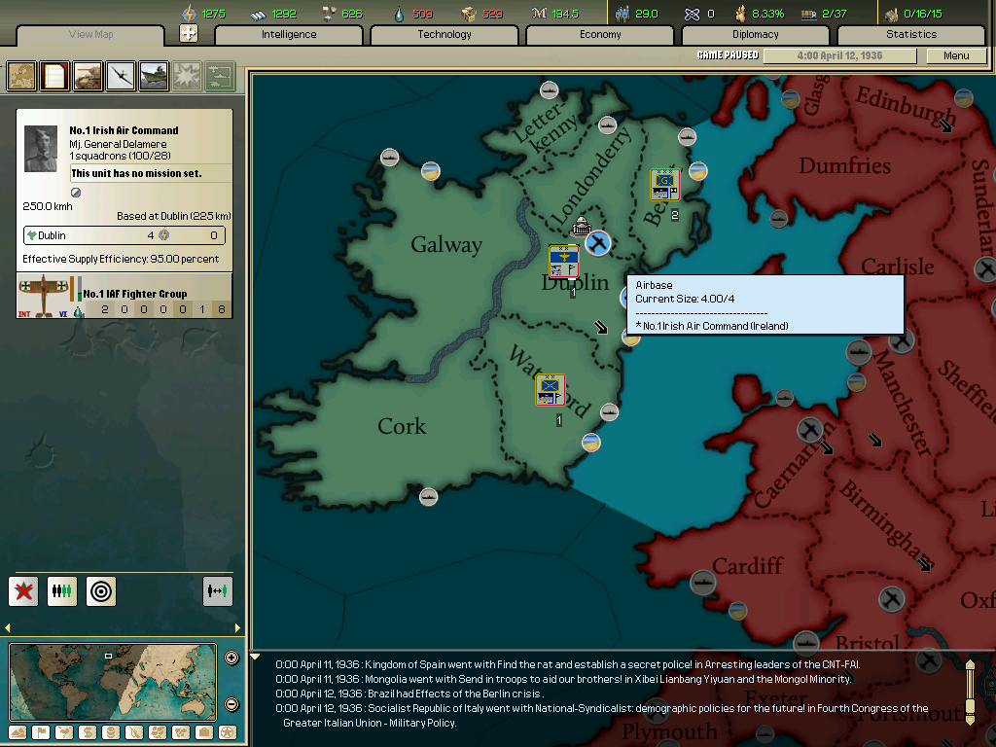Open the Technology tab
The image size is (996, 747).
click(445, 35)
